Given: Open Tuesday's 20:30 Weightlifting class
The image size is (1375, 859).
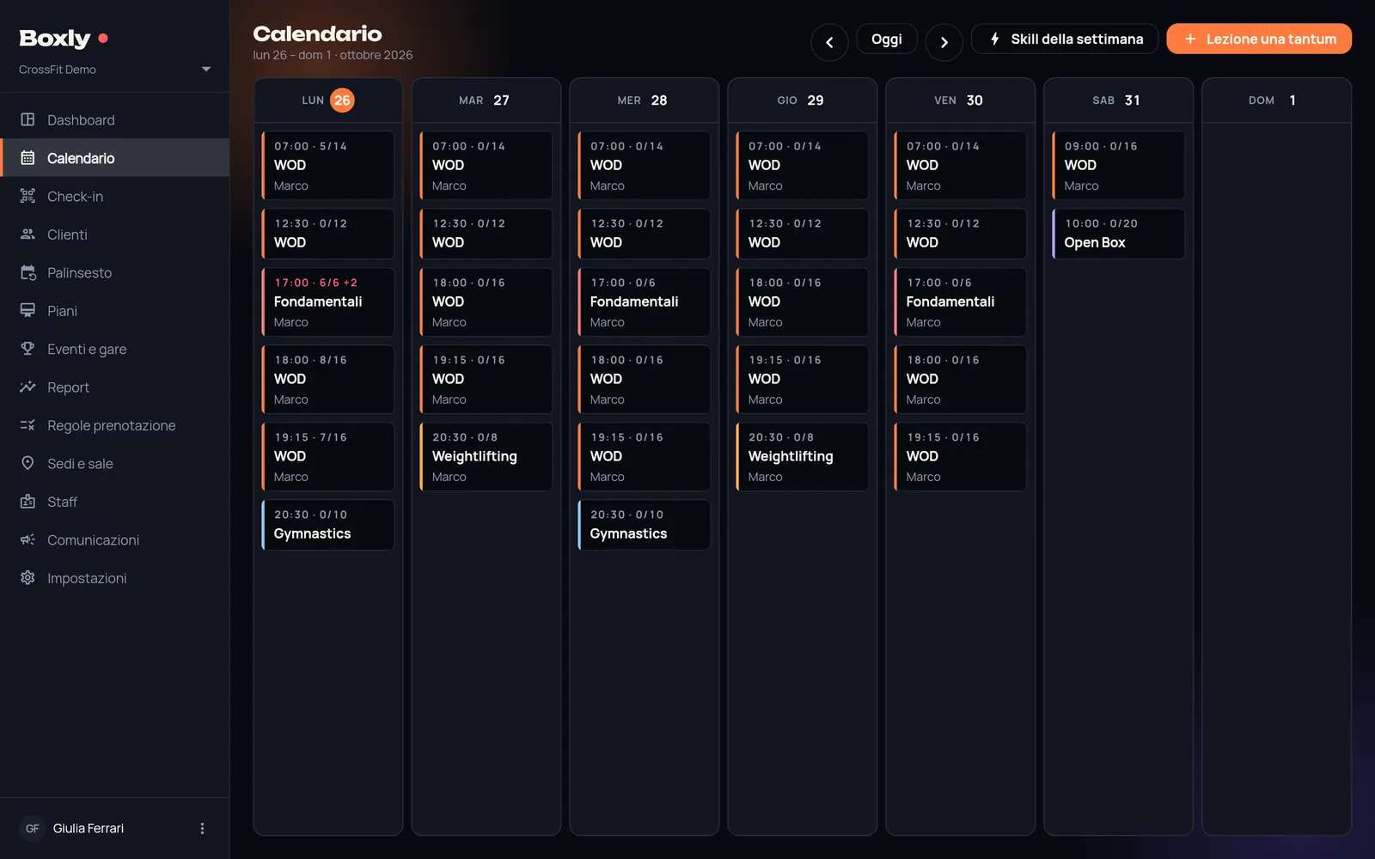Looking at the screenshot, I should [x=486, y=456].
